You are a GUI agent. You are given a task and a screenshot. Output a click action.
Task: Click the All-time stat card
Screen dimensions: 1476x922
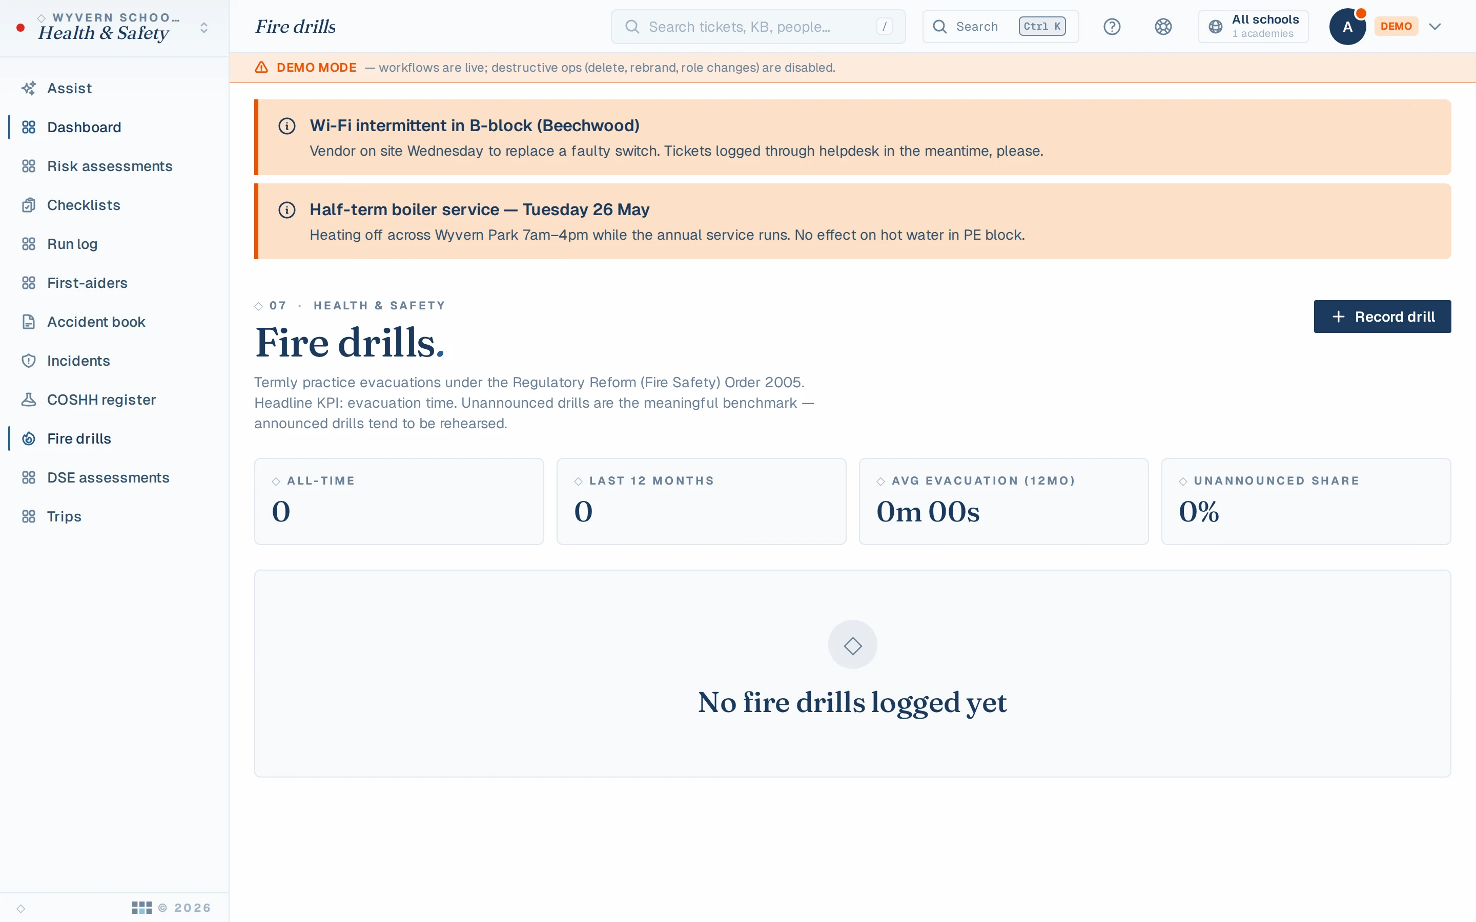399,501
